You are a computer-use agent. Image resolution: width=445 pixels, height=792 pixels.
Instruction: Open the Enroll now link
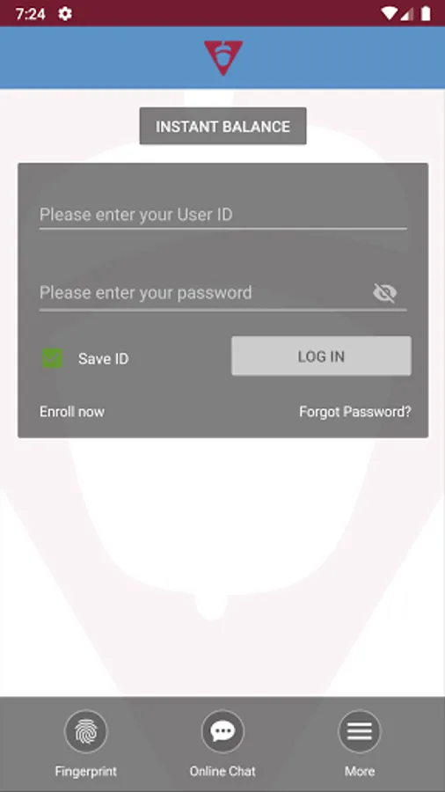72,412
